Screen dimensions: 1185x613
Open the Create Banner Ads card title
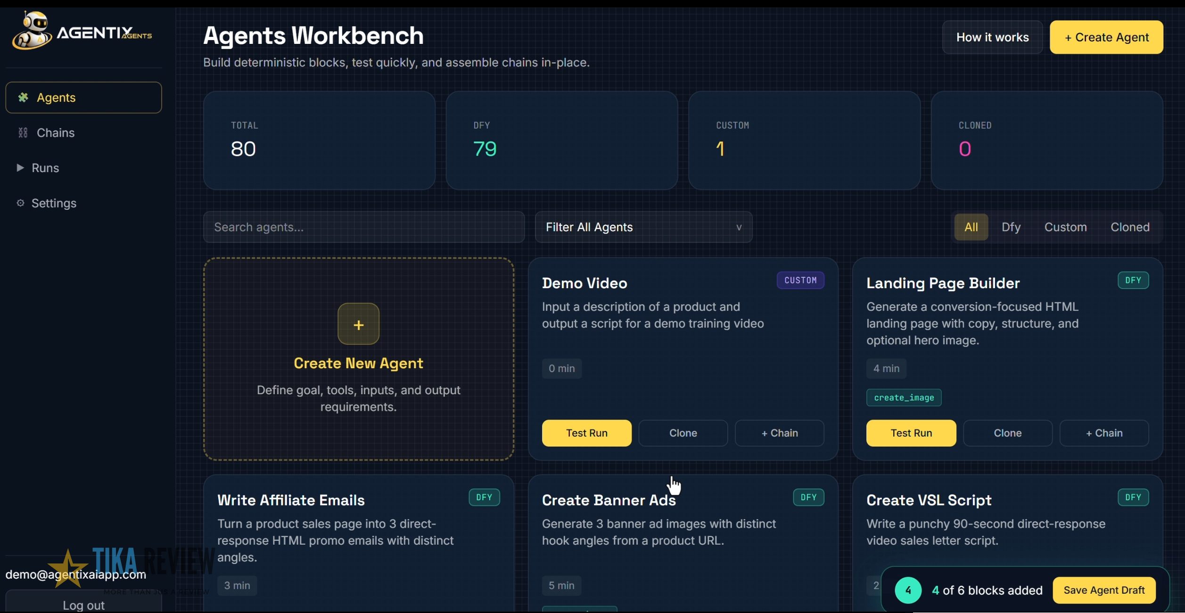click(x=609, y=500)
